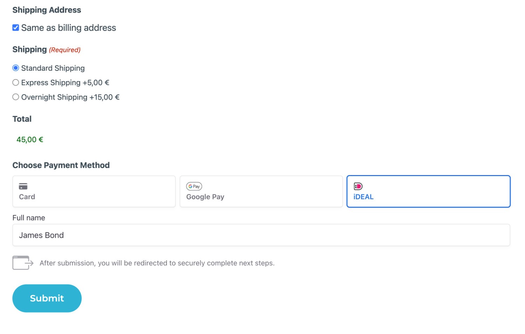Uncheck Same as billing address checkbox
Image resolution: width=525 pixels, height=334 pixels.
click(16, 28)
